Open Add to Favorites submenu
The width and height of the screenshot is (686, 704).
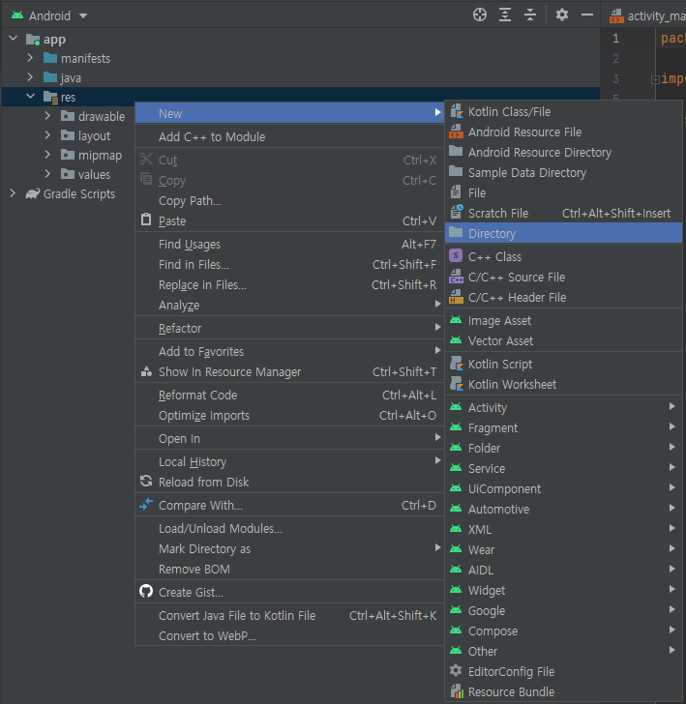coord(289,351)
